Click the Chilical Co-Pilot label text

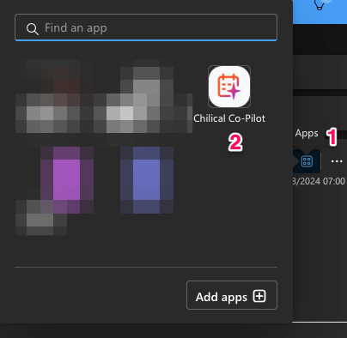pos(229,118)
